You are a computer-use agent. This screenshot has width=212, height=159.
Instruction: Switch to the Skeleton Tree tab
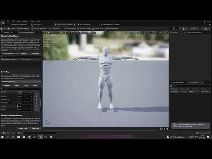pos(8,33)
